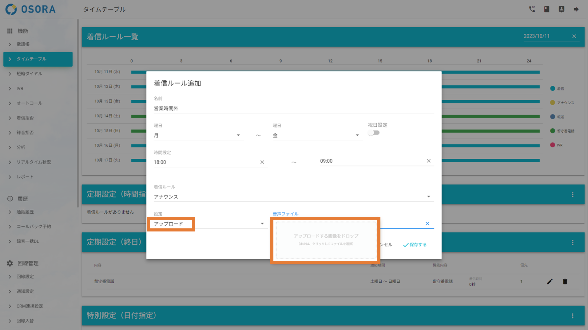Delete the 留守番電話 rule with trash icon

(x=565, y=281)
